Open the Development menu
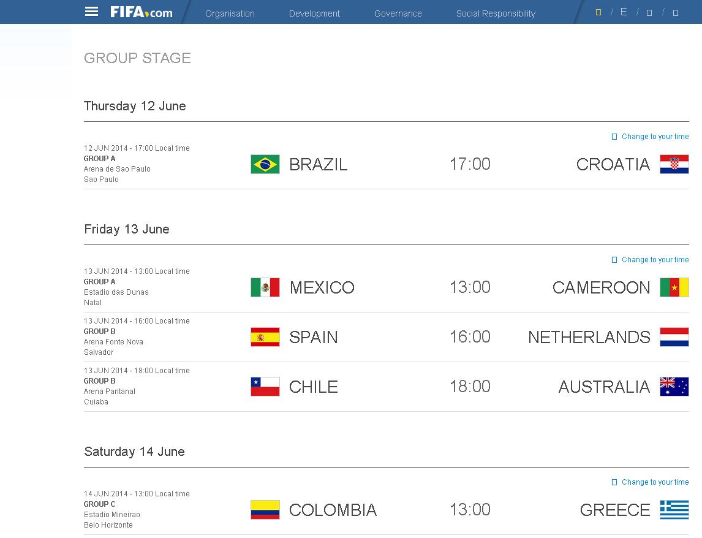Image resolution: width=702 pixels, height=538 pixels. point(314,13)
